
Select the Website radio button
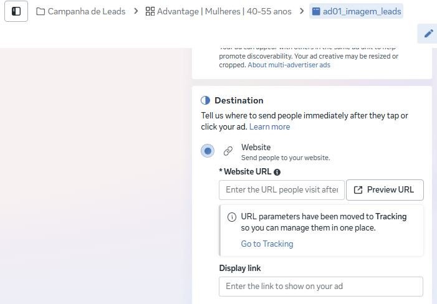[x=208, y=151]
